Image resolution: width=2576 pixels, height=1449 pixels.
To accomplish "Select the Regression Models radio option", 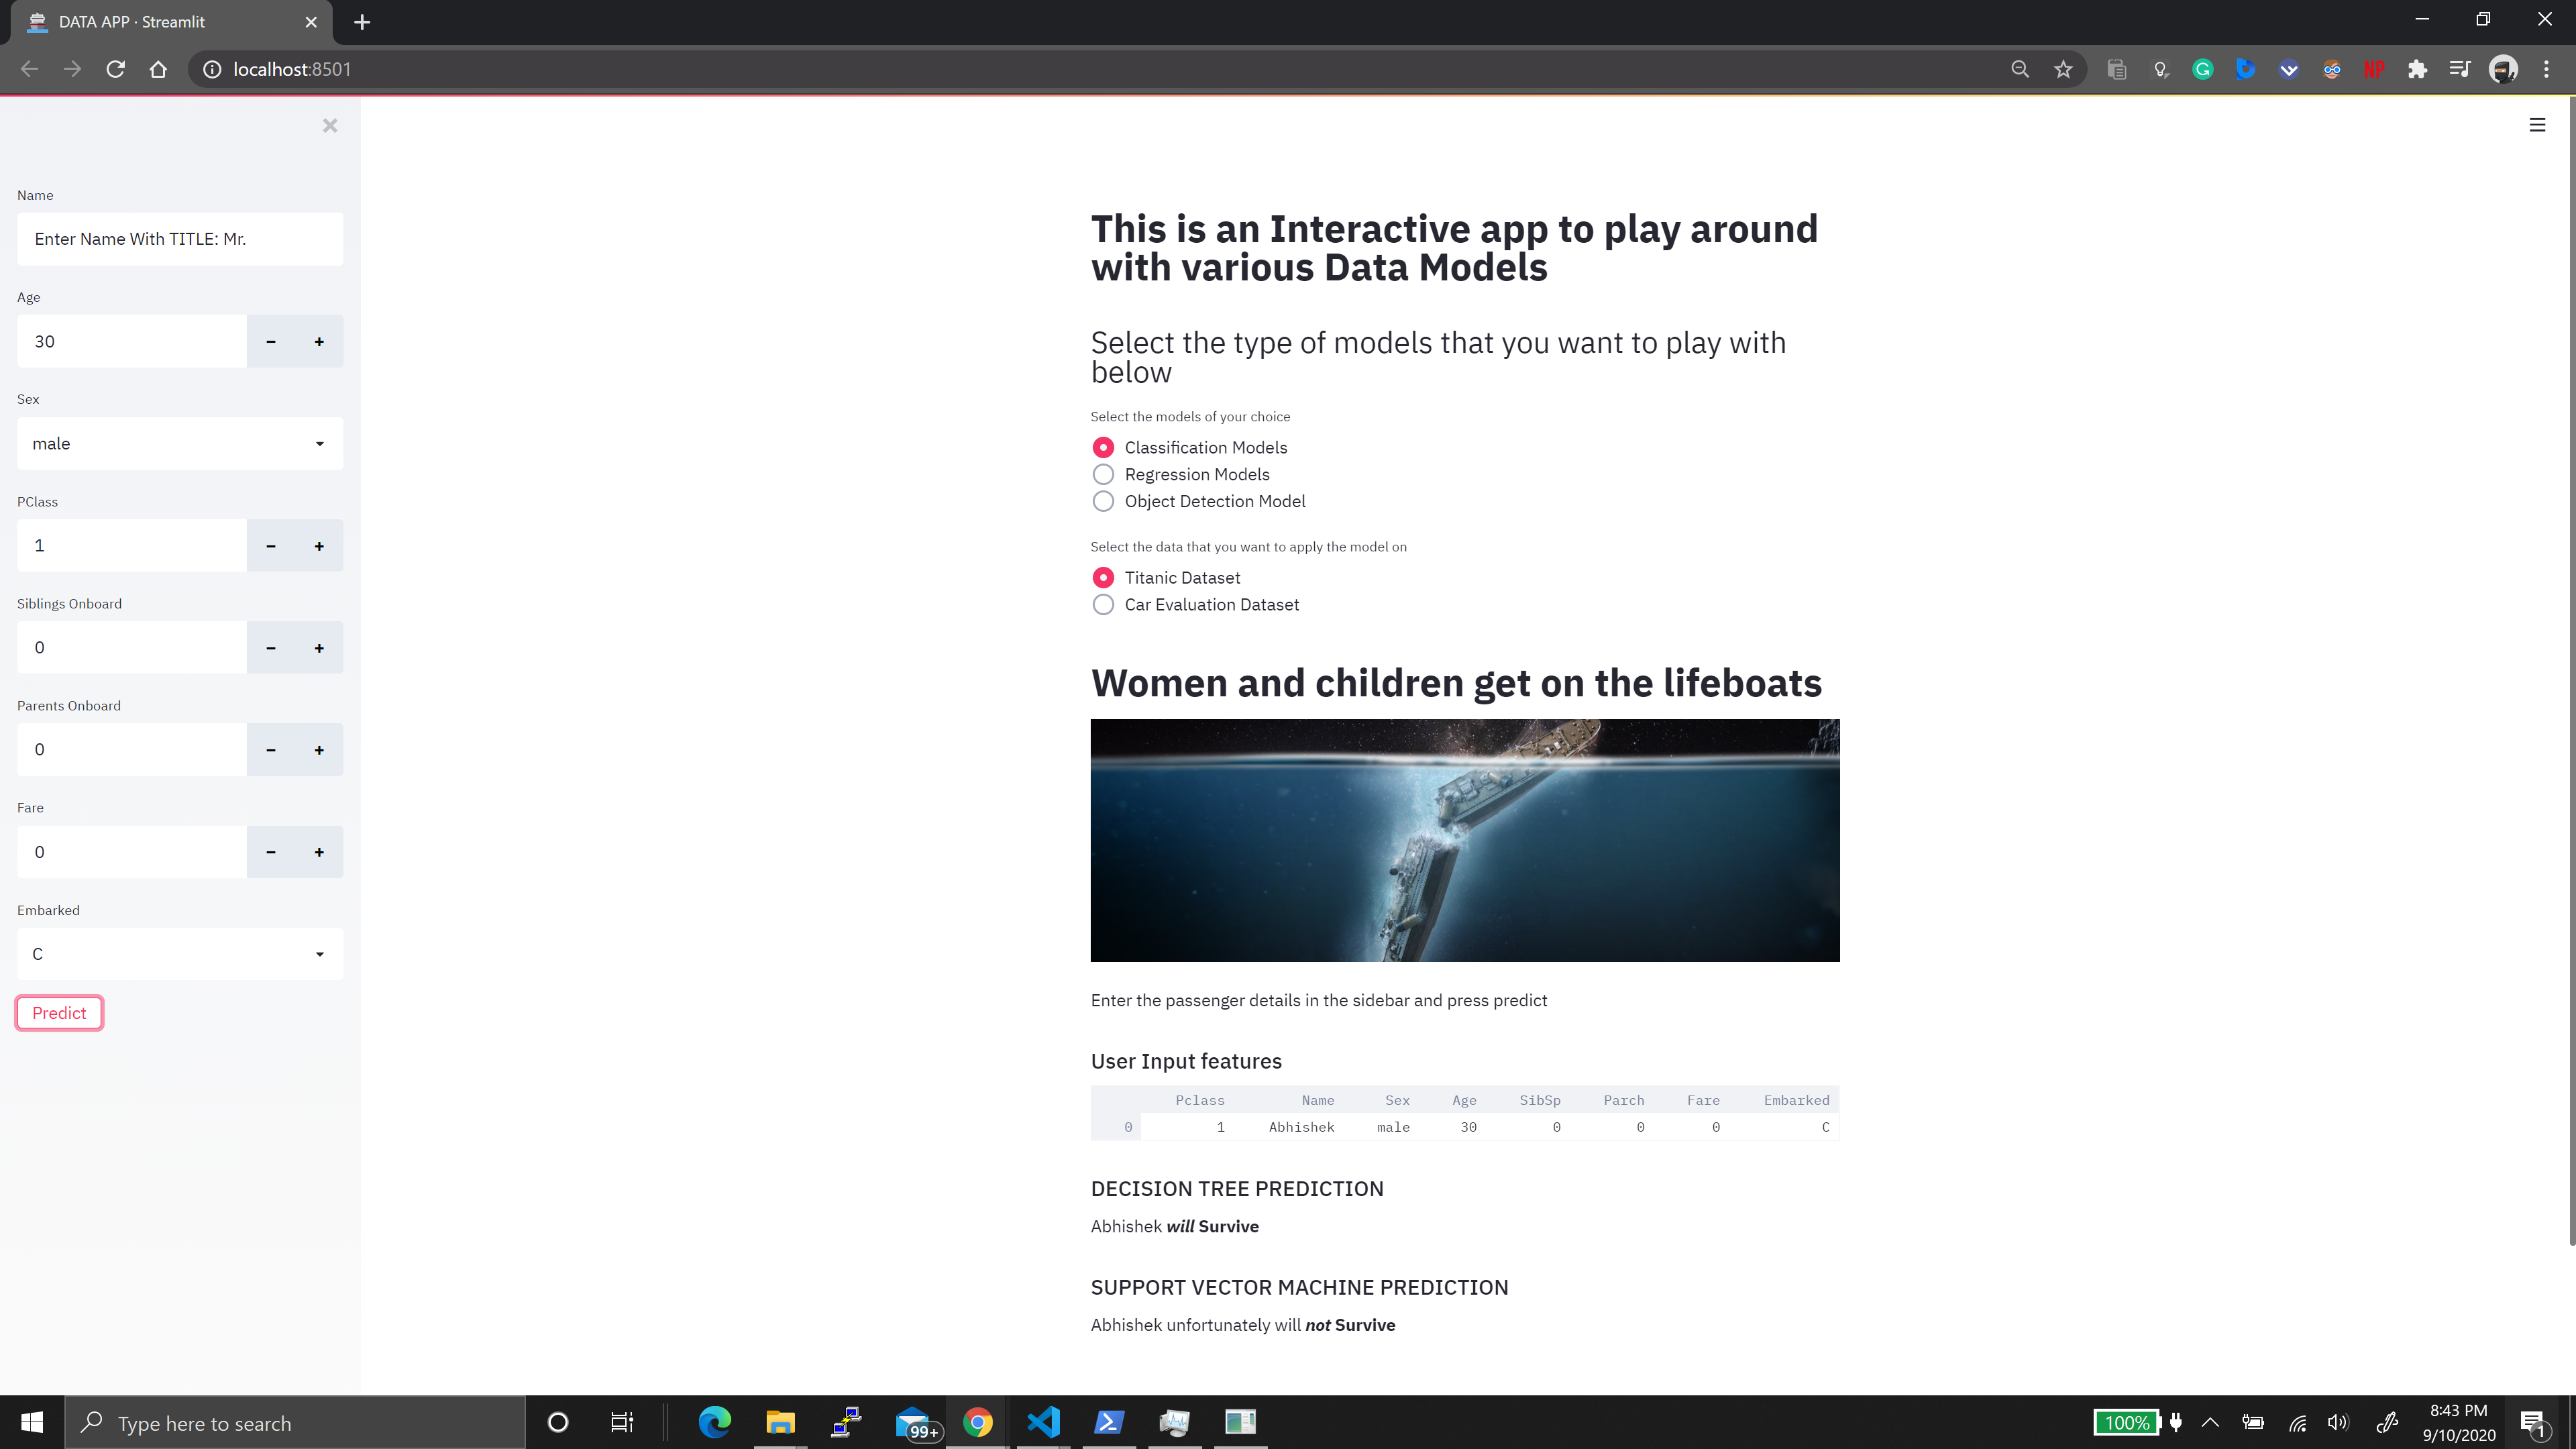I will (1103, 474).
